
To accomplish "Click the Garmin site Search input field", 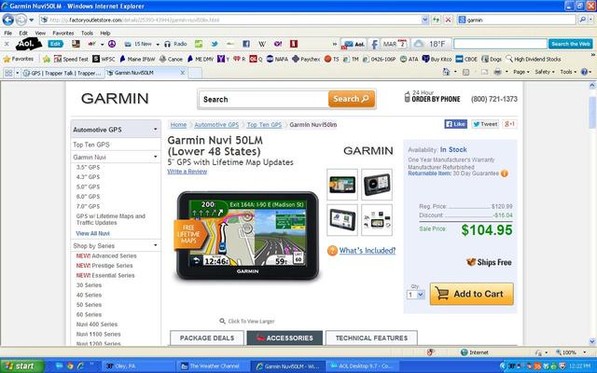I will [263, 100].
